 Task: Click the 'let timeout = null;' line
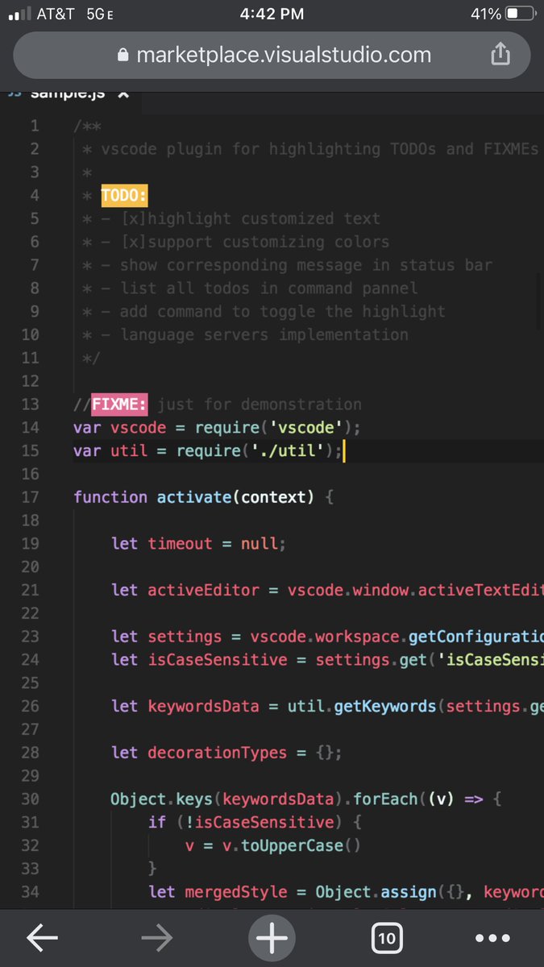(x=198, y=544)
